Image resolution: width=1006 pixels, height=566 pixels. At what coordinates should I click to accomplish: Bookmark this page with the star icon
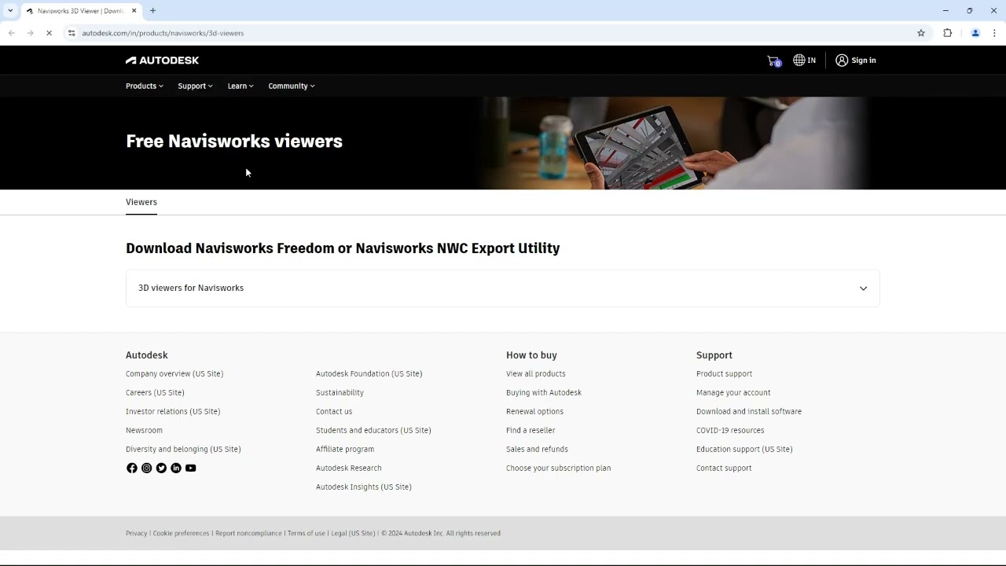click(x=921, y=33)
